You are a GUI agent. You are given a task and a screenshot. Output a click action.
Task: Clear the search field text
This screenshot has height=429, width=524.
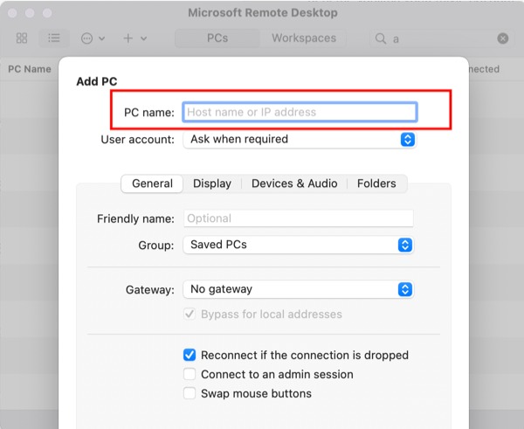tap(503, 38)
